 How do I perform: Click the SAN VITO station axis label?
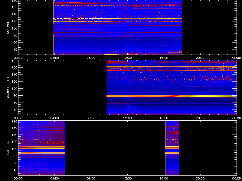click(8, 27)
